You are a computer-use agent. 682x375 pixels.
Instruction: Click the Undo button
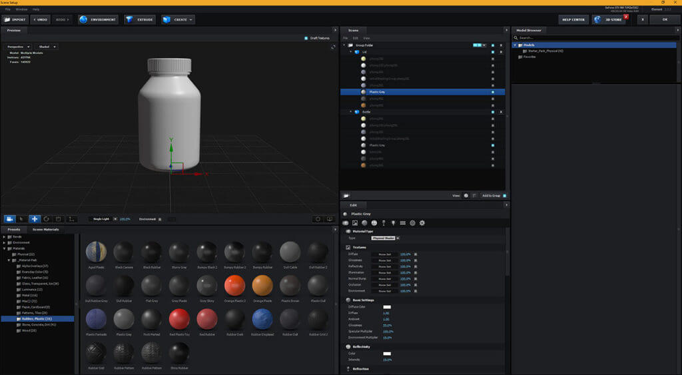click(41, 19)
